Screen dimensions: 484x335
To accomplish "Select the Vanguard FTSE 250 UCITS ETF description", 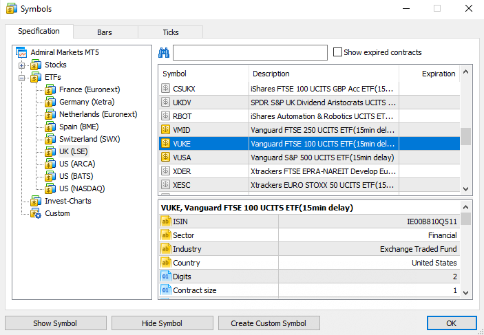I will point(323,130).
